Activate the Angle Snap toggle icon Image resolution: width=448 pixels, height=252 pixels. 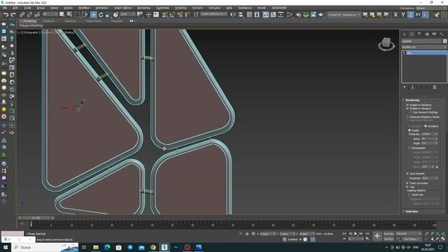172,15
